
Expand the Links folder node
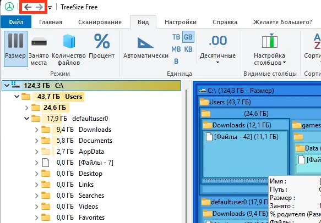(x=36, y=185)
